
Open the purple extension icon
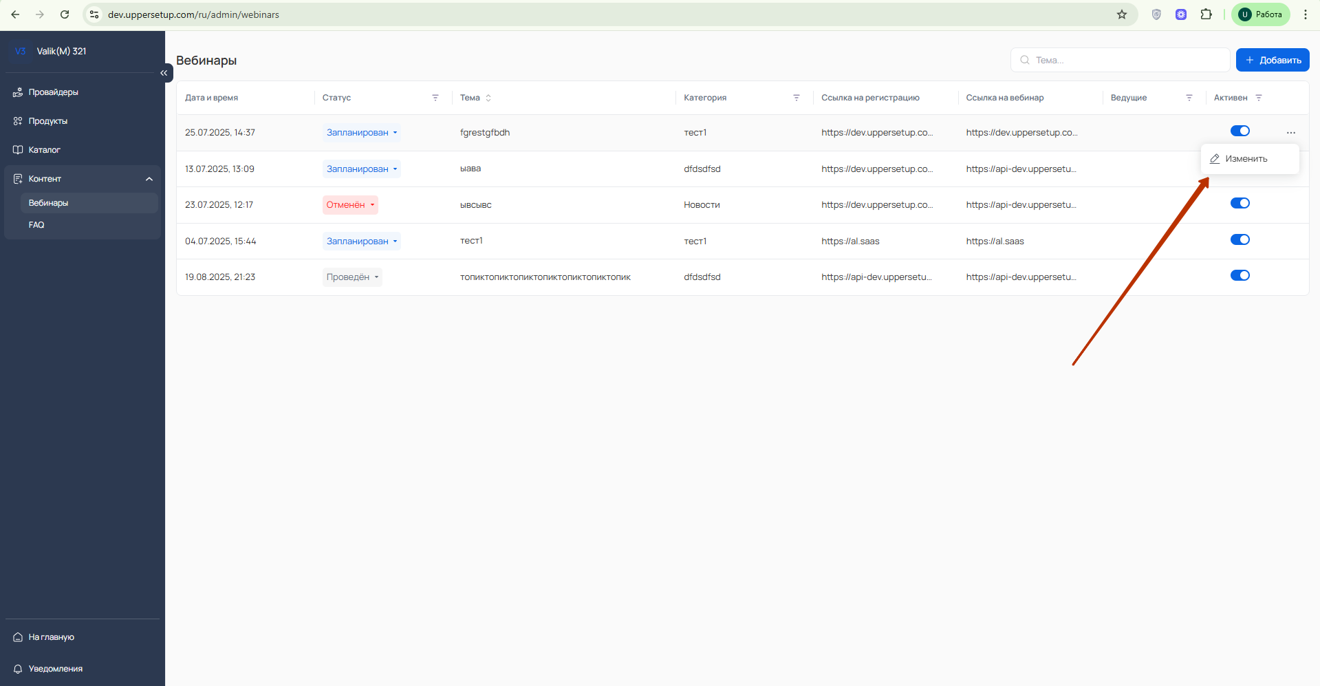click(1181, 14)
